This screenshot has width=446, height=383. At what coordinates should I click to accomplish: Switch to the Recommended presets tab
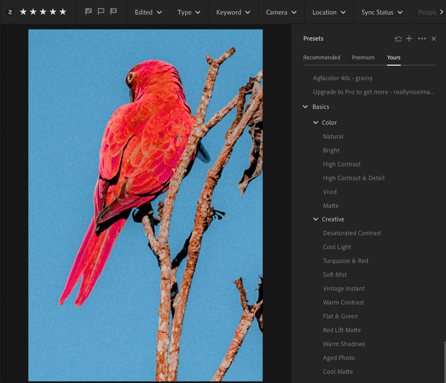point(322,57)
